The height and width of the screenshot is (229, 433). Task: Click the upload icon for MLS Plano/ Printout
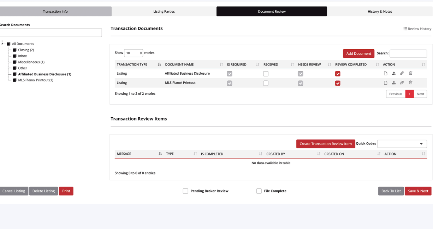tap(394, 82)
